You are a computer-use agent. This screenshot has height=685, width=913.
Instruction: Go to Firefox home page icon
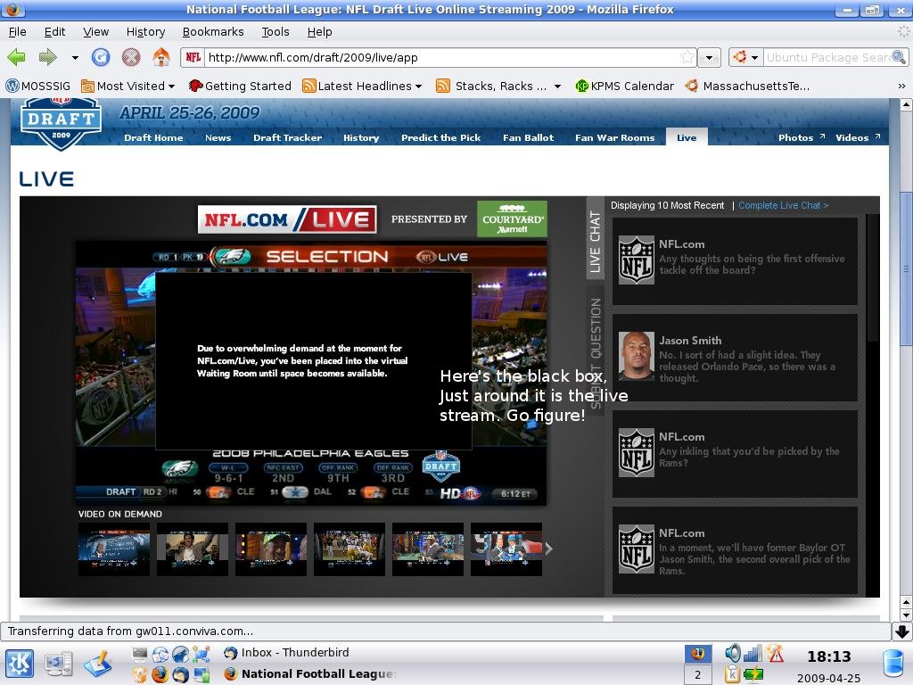pyautogui.click(x=161, y=57)
